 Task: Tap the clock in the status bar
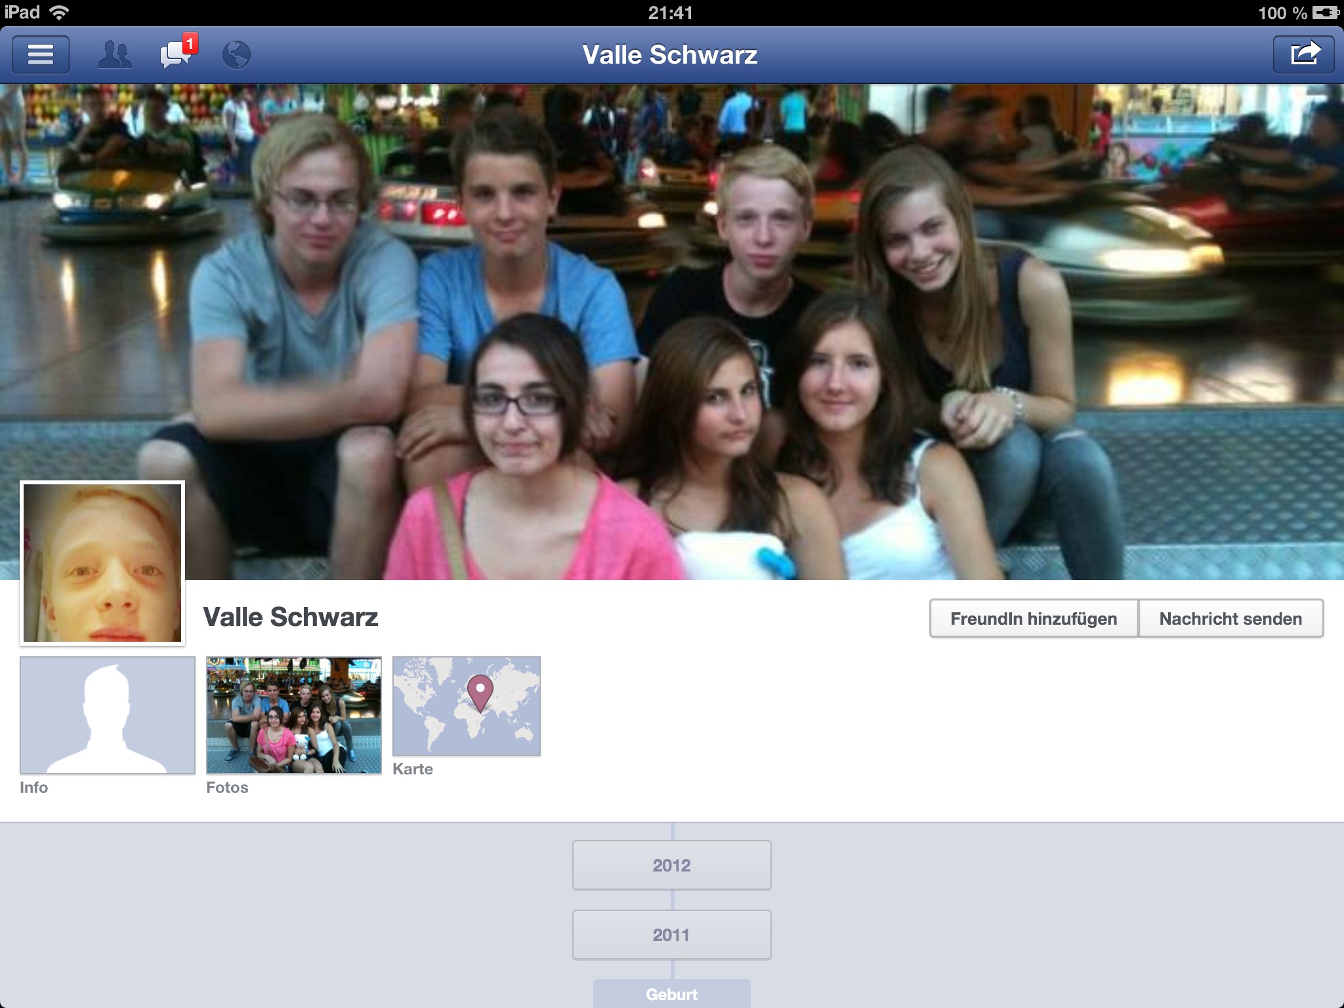point(670,12)
